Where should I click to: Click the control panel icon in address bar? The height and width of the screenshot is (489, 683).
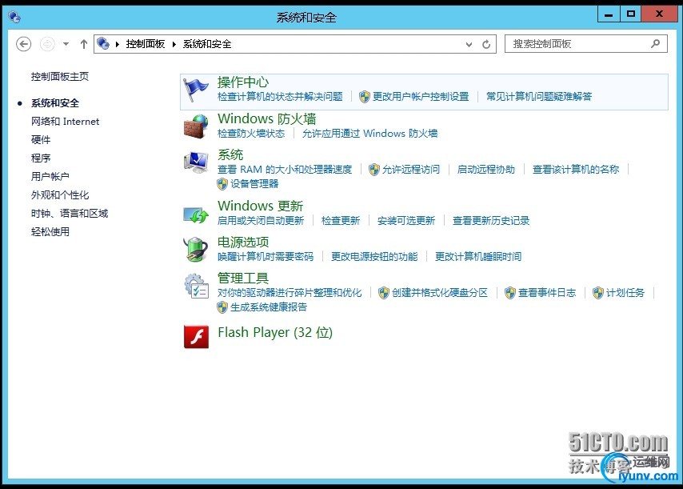click(x=103, y=43)
